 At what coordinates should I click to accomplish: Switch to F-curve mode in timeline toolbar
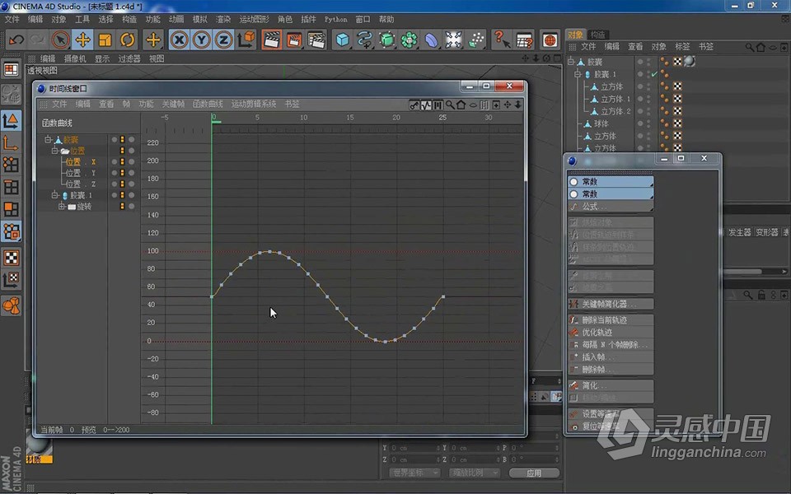[x=426, y=105]
